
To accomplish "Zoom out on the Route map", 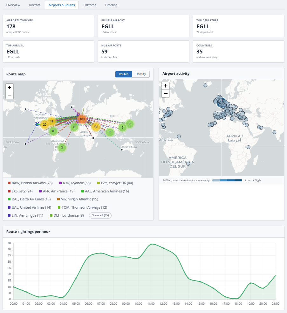I will (x=9, y=95).
